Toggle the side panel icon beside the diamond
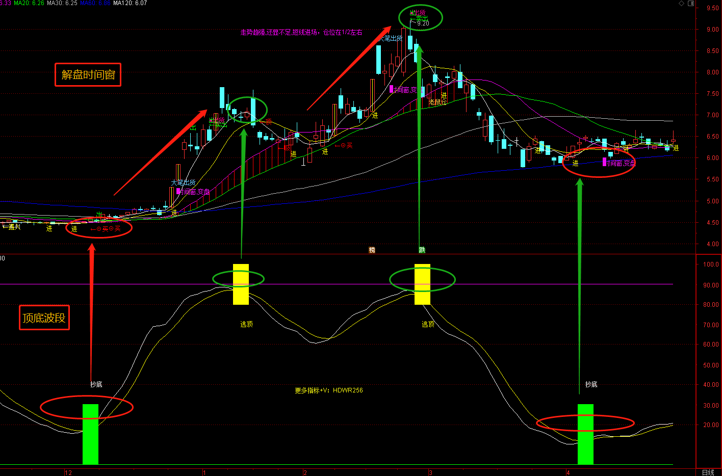 691,3
